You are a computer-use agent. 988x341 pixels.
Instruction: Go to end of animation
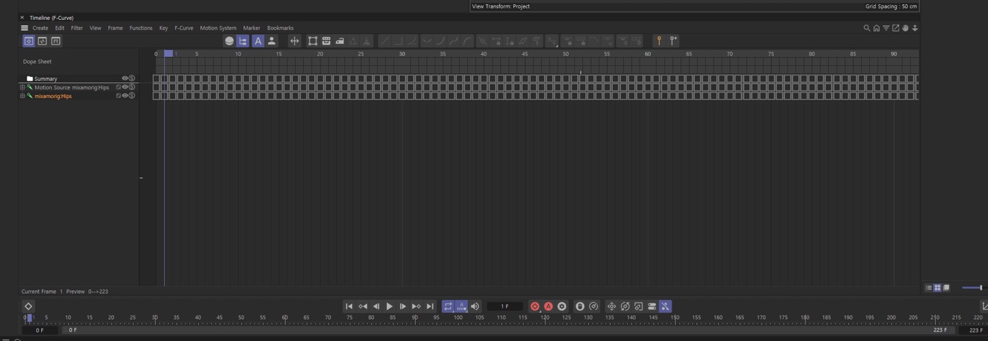point(430,307)
